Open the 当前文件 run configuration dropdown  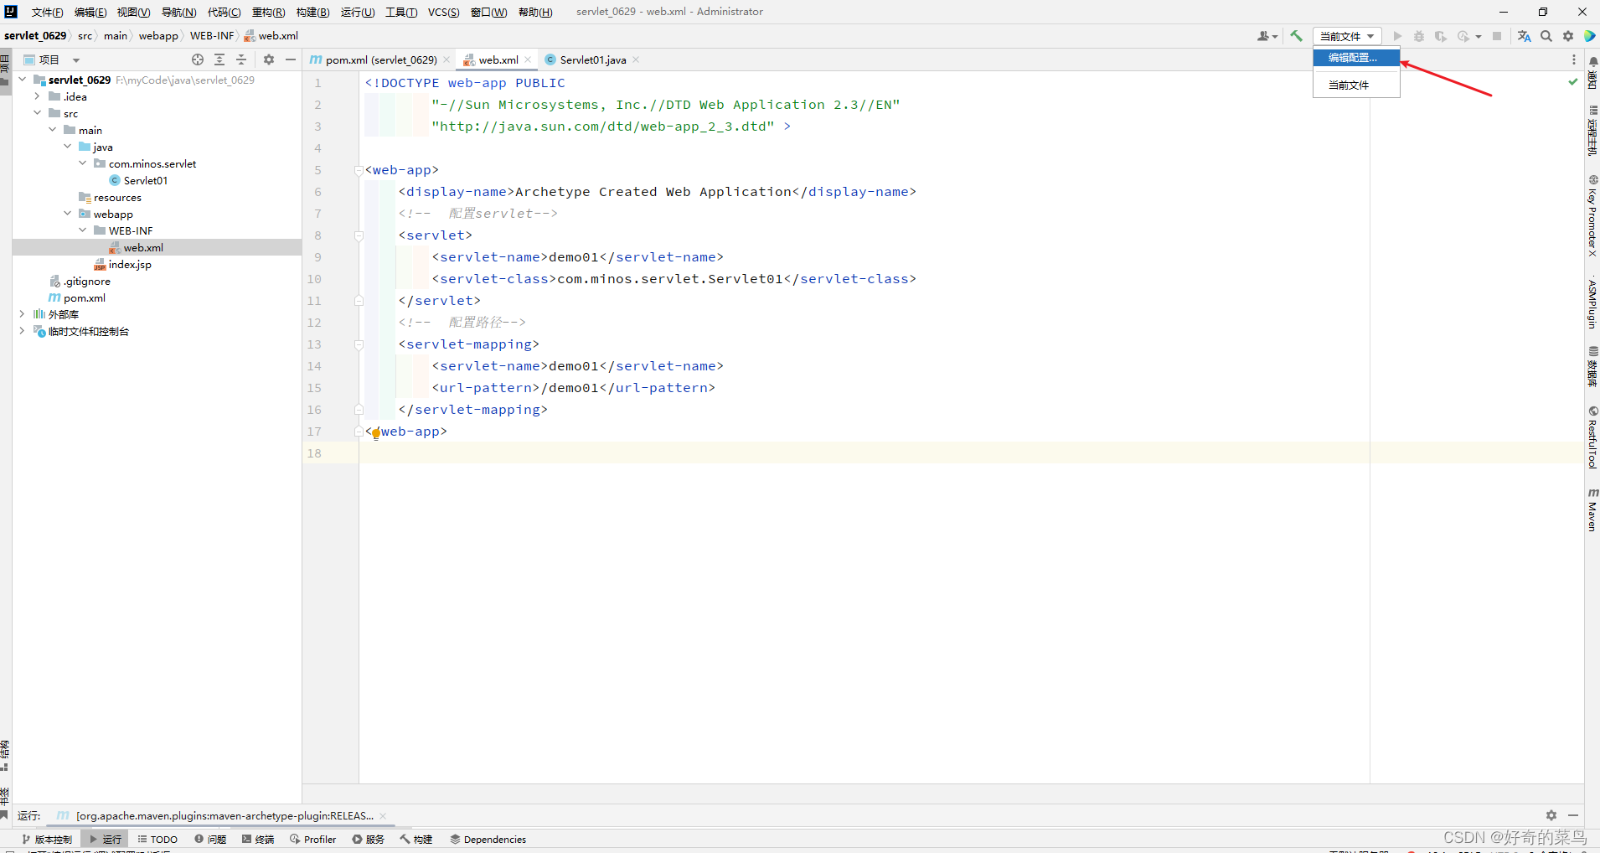1346,36
